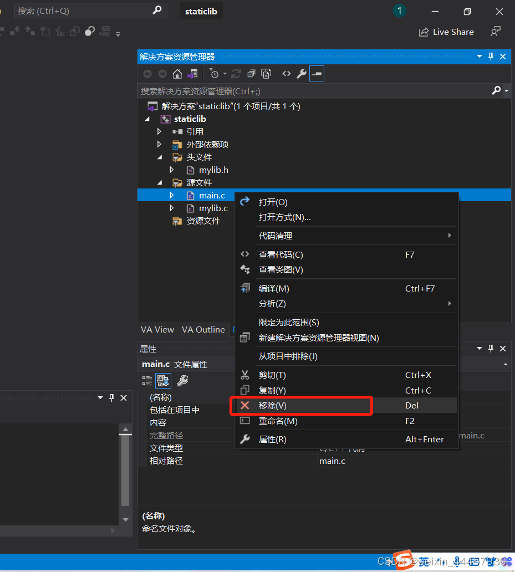The image size is (515, 572).
Task: Click the disabled forward arrow in Solution Explorer
Action: (162, 74)
